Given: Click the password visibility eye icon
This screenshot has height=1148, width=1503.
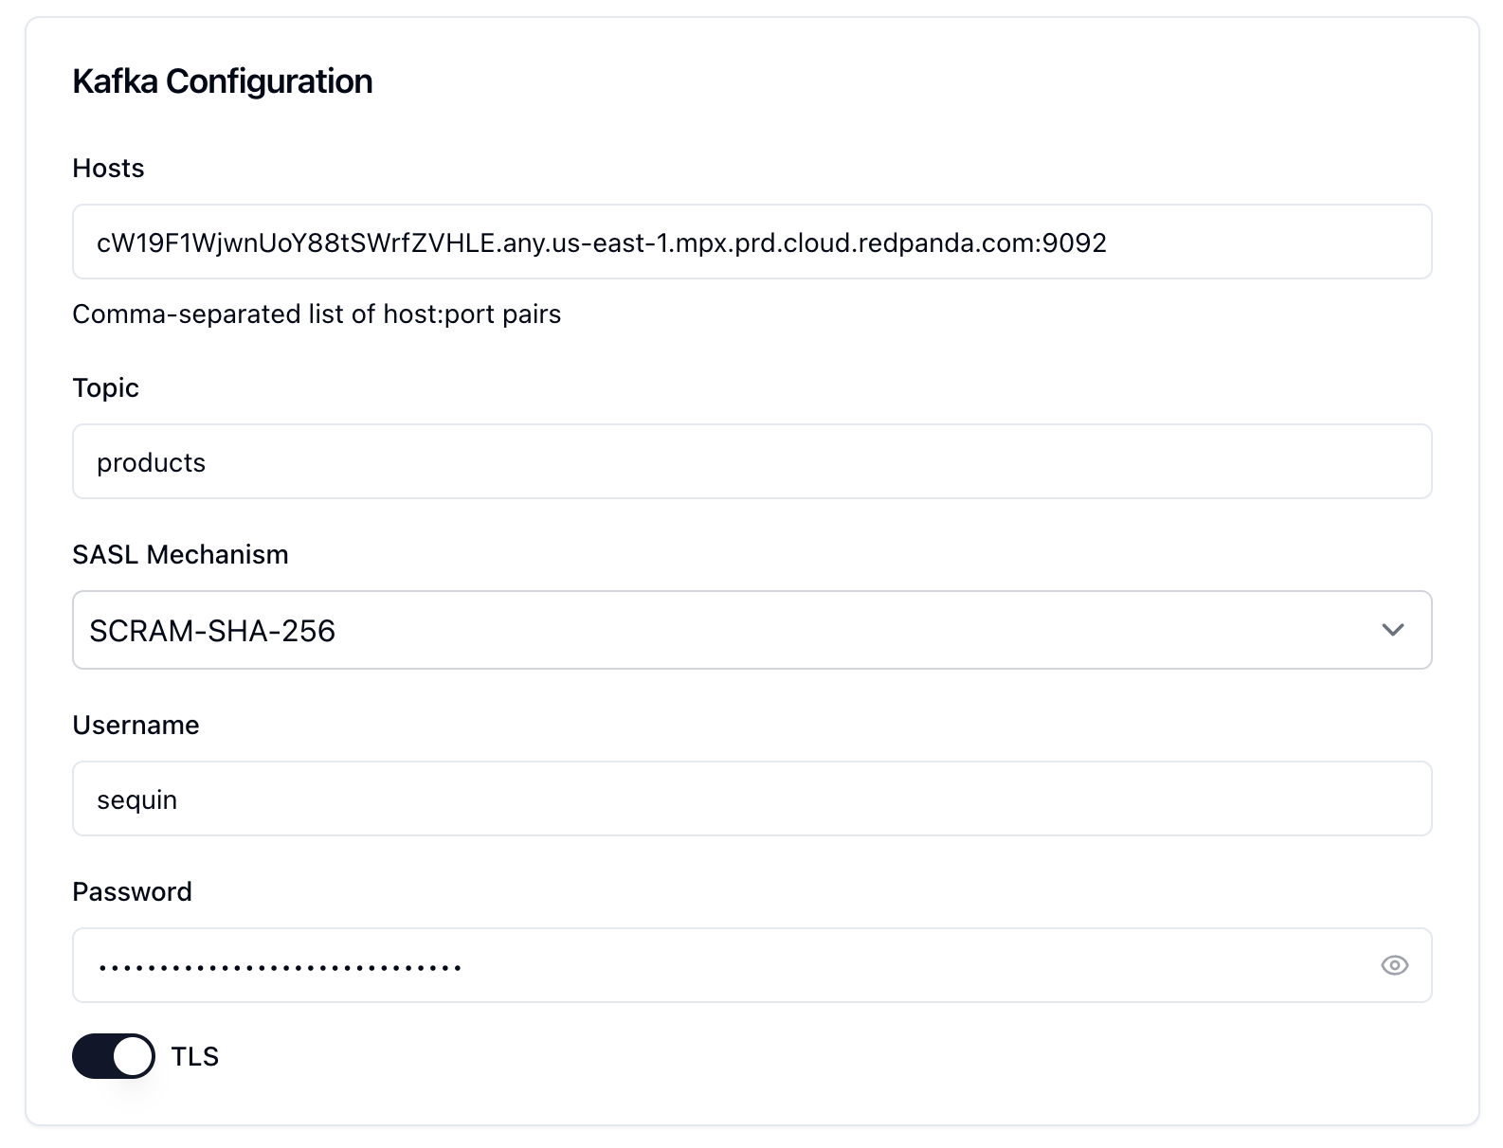Looking at the screenshot, I should tap(1394, 965).
